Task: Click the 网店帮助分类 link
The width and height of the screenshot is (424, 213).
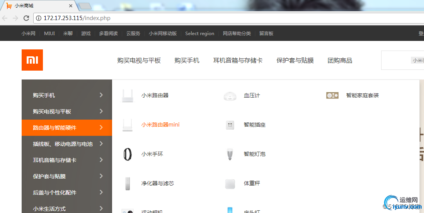Action: coord(237,34)
